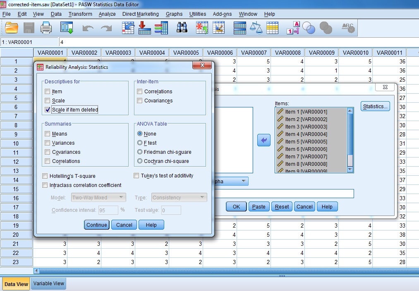This screenshot has width=419, height=291.
Task: Click the Open data document folder icon
Action: click(12, 28)
